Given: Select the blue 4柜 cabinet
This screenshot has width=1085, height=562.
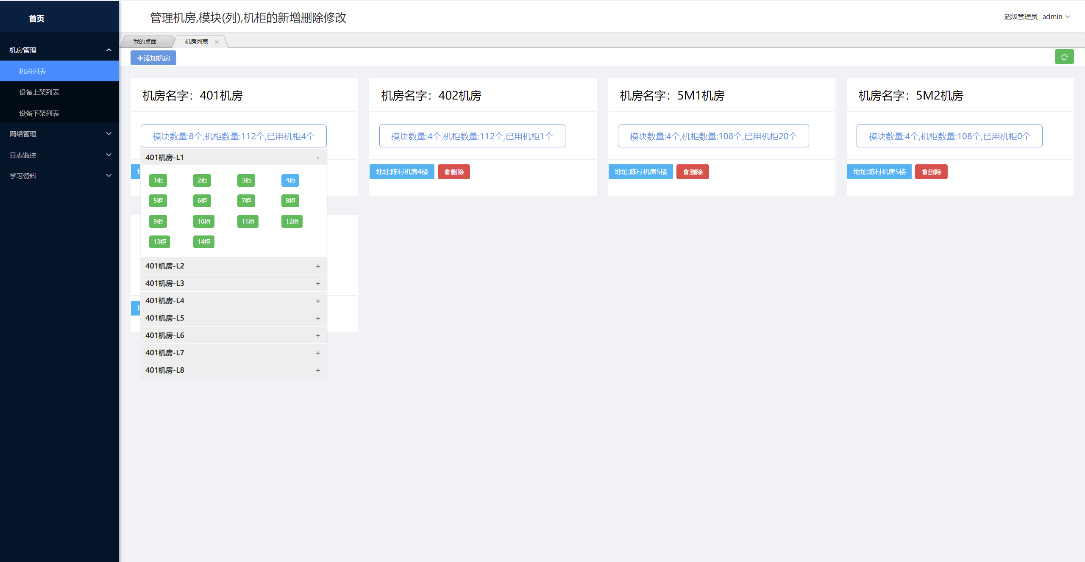Looking at the screenshot, I should pyautogui.click(x=290, y=180).
